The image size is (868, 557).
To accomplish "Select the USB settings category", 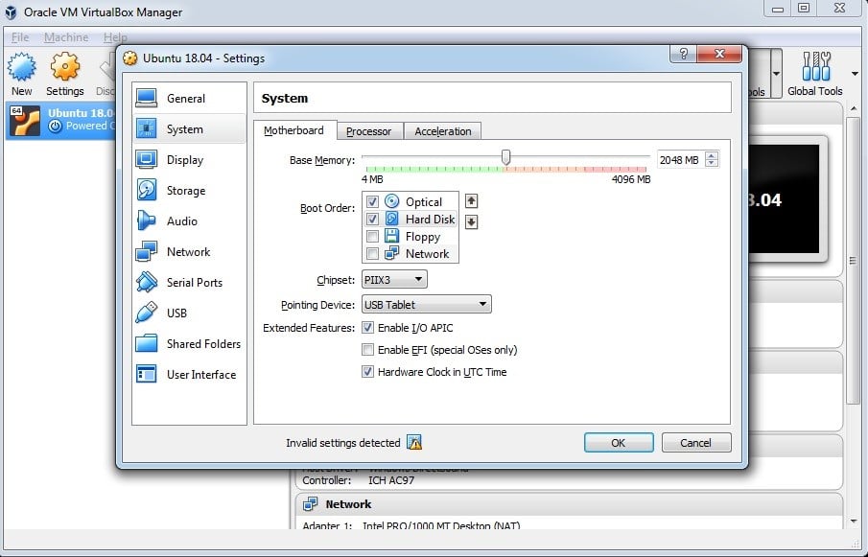I will (x=176, y=313).
